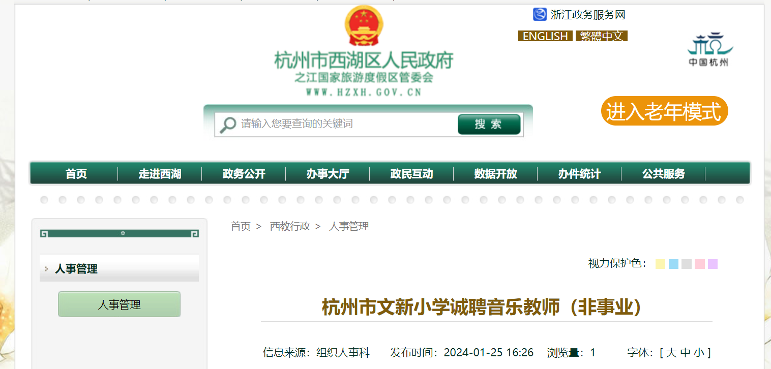Go to 西教行政 in breadcrumb
The height and width of the screenshot is (369, 771).
click(290, 226)
